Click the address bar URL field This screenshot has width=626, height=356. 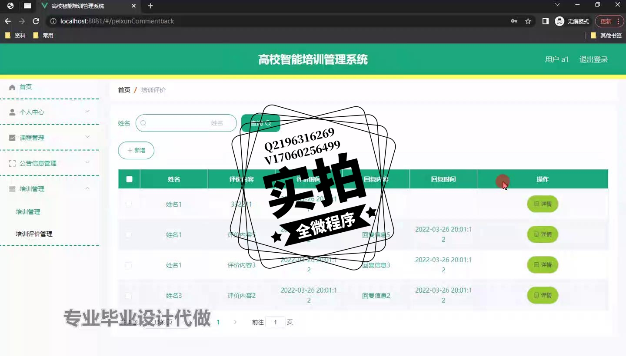click(278, 21)
